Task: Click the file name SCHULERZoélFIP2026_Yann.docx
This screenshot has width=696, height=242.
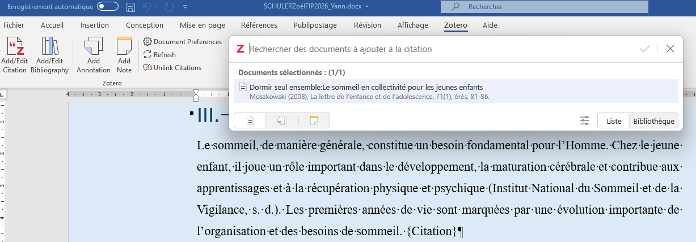Action: [313, 7]
